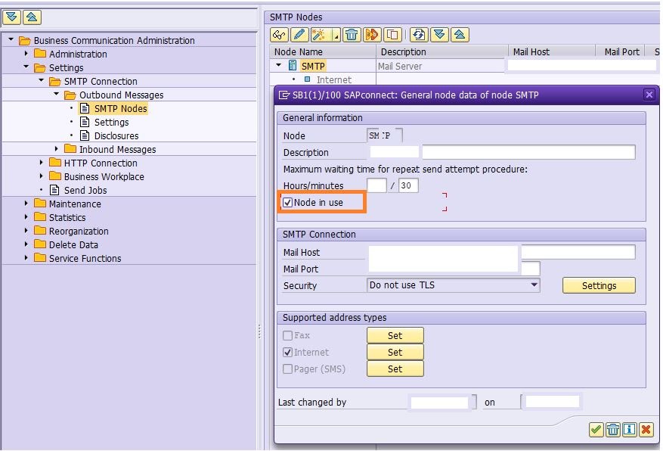The image size is (663, 451).
Task: Click inside the Mail Host input field
Action: [442, 252]
